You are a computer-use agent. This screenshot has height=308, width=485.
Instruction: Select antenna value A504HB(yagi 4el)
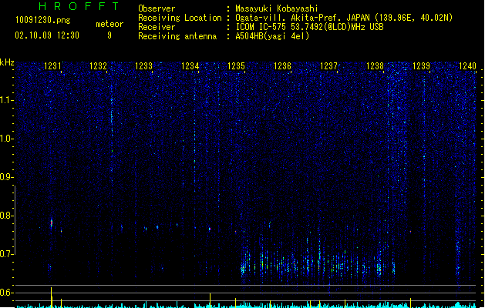point(272,36)
